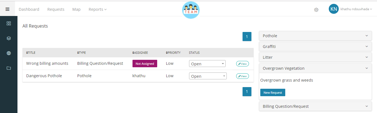Open status dropdown for Wrong billing amounts
377x113 pixels.
pyautogui.click(x=207, y=64)
